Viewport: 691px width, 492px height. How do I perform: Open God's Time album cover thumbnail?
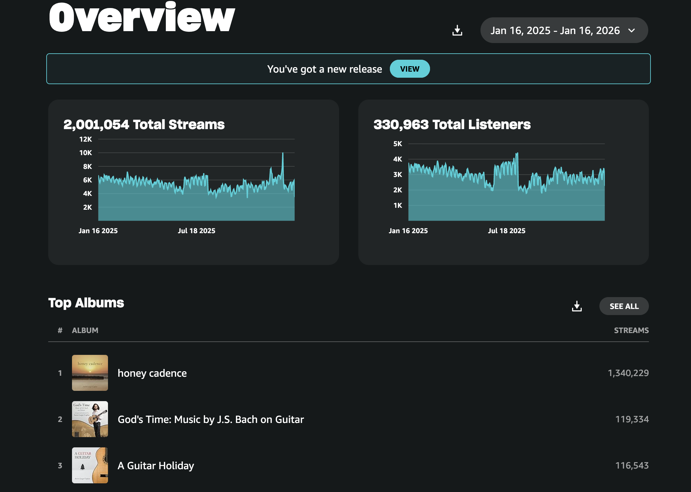[x=90, y=419]
